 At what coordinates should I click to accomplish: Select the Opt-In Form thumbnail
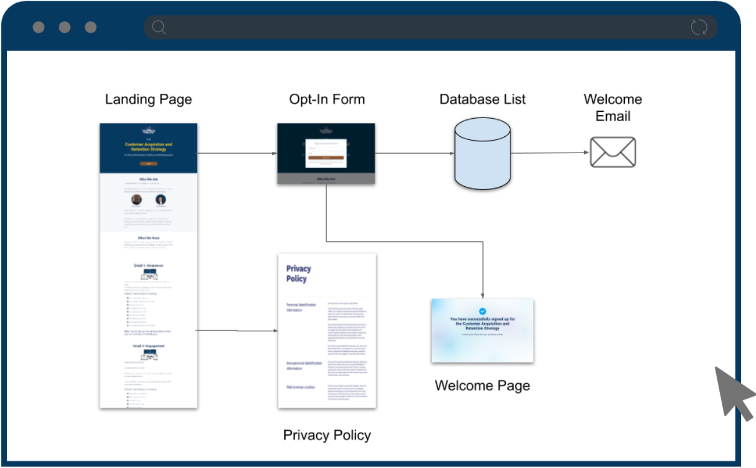(x=326, y=154)
